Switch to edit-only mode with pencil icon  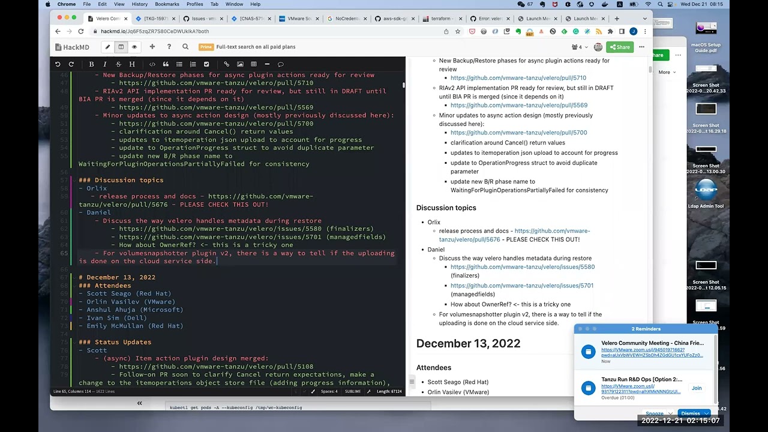click(x=108, y=47)
